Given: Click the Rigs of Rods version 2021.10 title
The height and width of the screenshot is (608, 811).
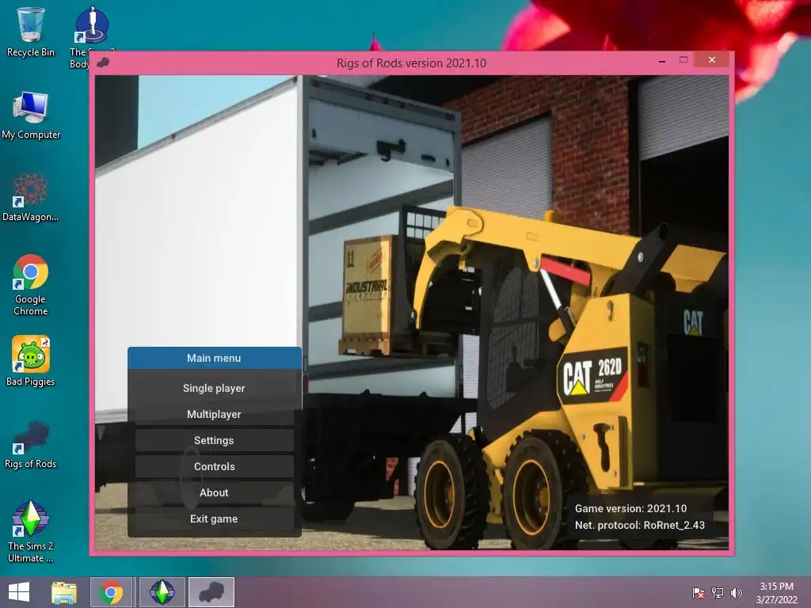Looking at the screenshot, I should pyautogui.click(x=411, y=63).
